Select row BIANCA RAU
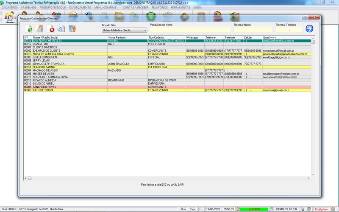Image resolution: width=339 pixels, height=212 pixels. pos(167,44)
